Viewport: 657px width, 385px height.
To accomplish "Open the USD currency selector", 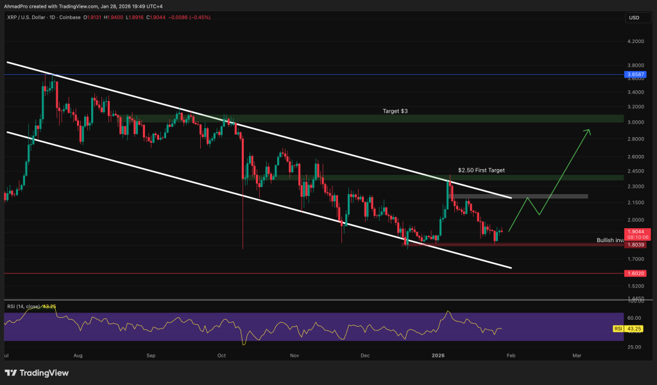I will click(x=635, y=17).
